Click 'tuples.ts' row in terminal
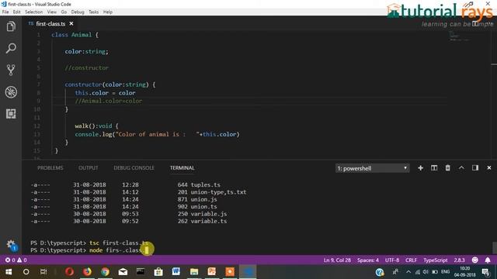This screenshot has height=279, width=497. pos(126,184)
